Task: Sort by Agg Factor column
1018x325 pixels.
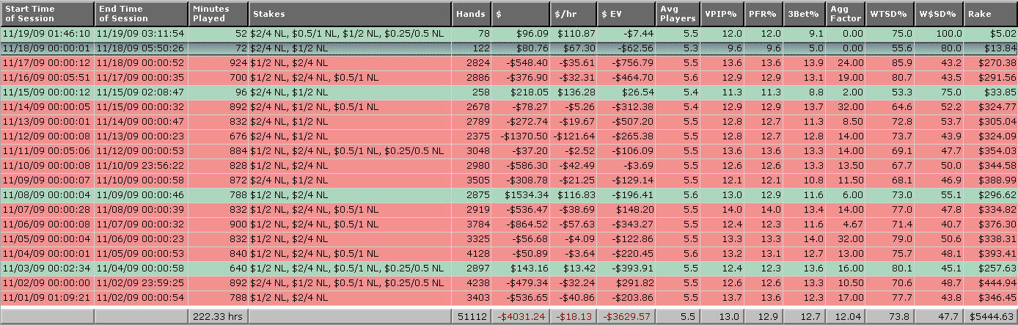Action: (845, 13)
